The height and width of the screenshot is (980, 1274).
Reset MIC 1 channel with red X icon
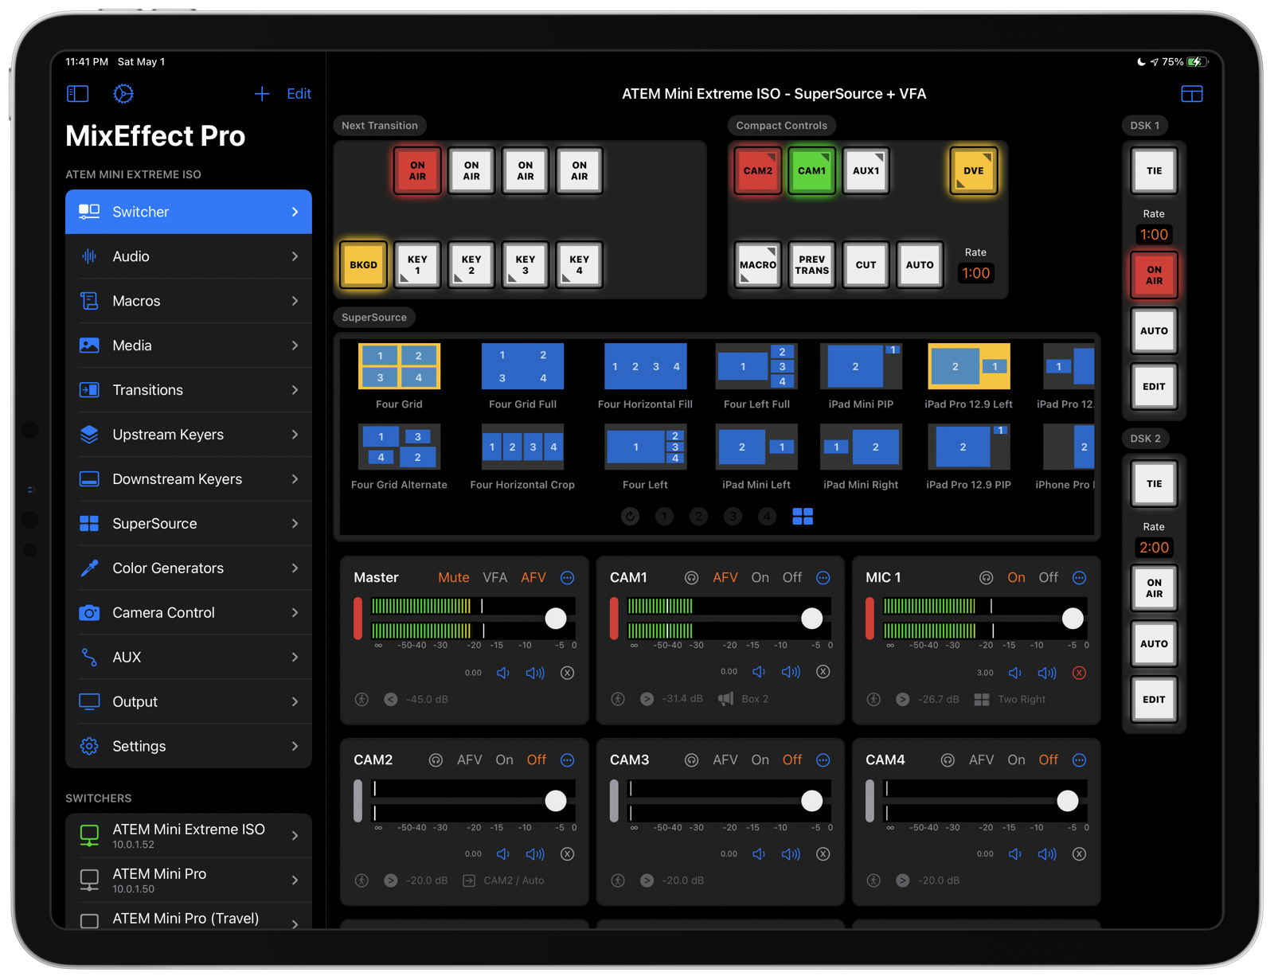coord(1079,673)
